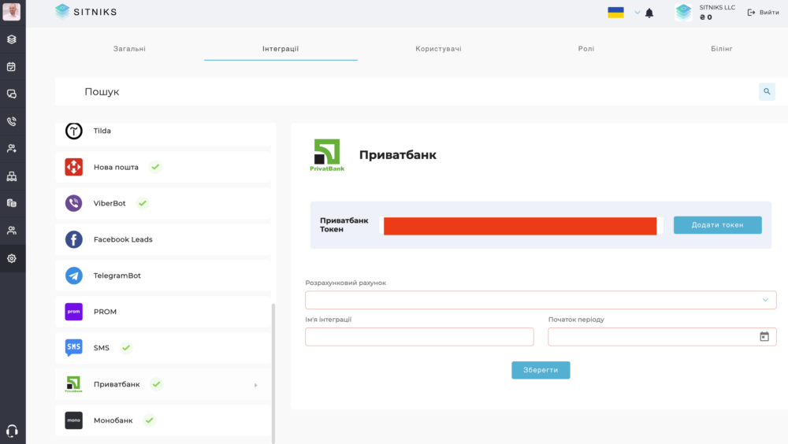Switch to the Загальні tab

tap(130, 49)
